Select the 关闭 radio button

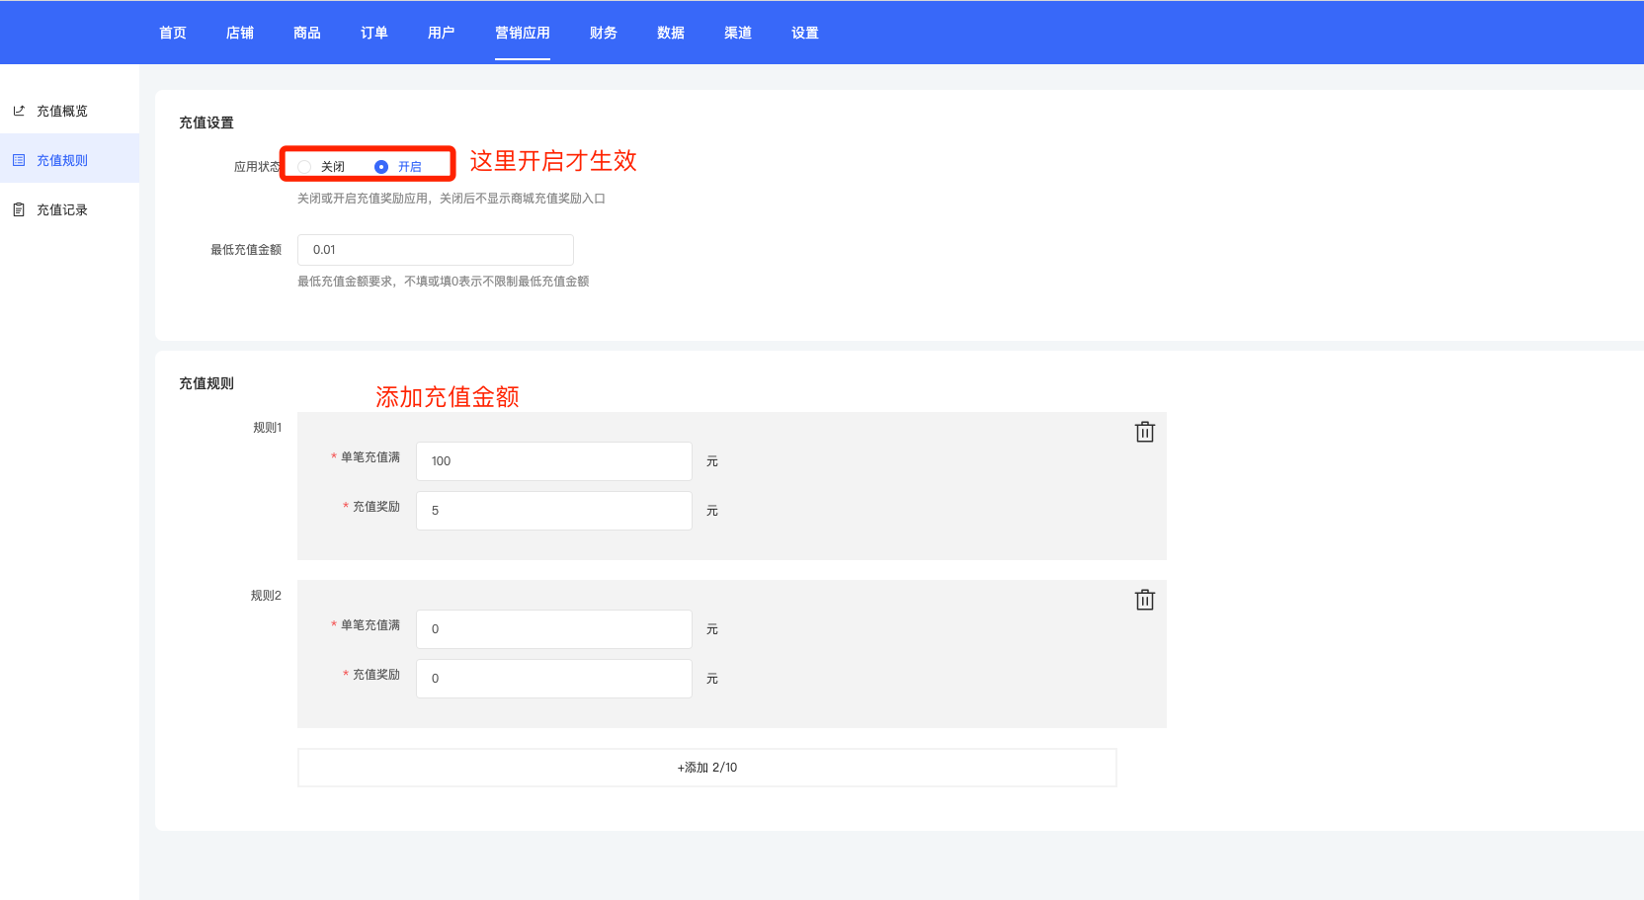[304, 167]
